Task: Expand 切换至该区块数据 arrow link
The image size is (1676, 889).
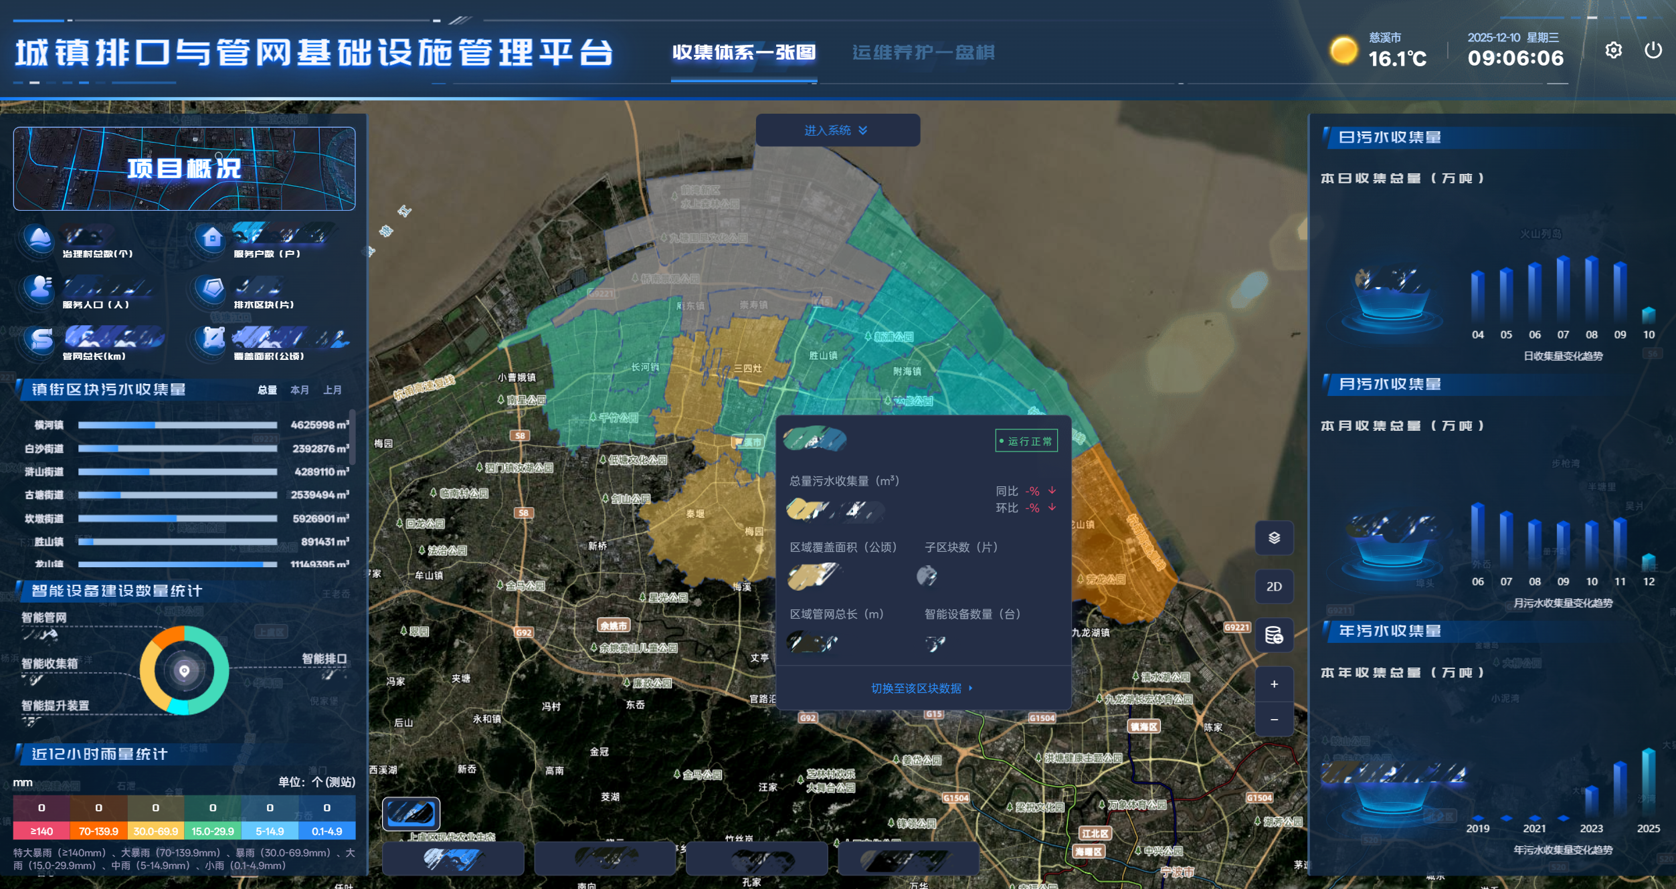Action: click(921, 688)
